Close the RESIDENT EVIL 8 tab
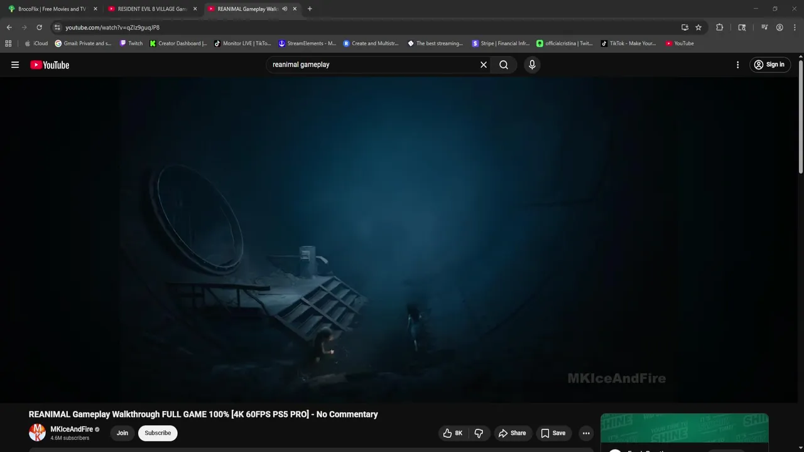This screenshot has height=452, width=804. pyautogui.click(x=195, y=9)
